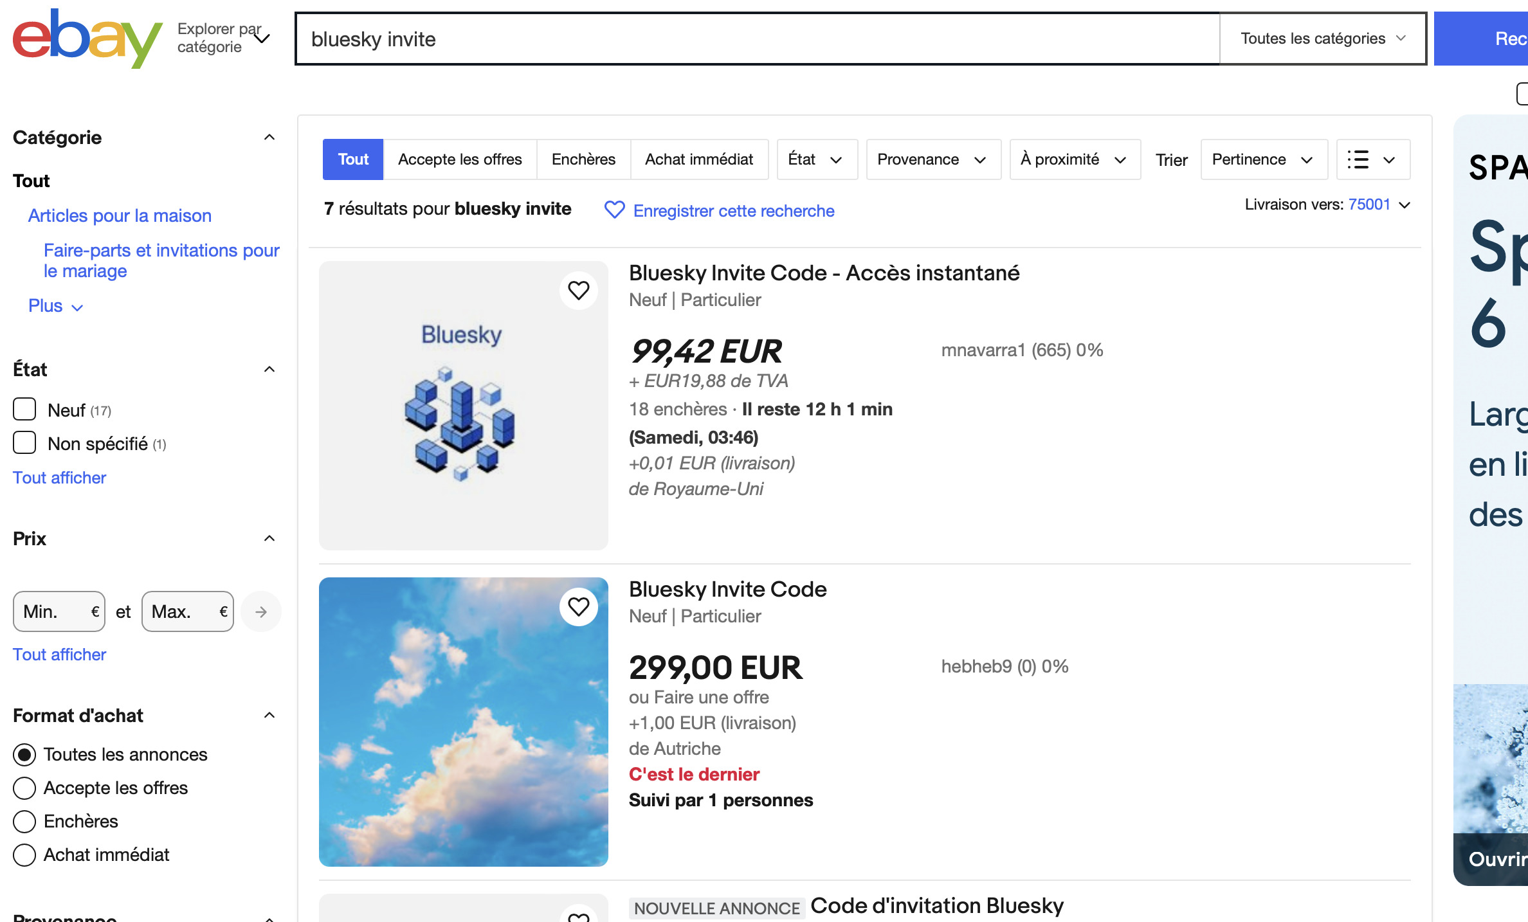Click the eBay logo
1528x922 pixels.
[x=87, y=39]
